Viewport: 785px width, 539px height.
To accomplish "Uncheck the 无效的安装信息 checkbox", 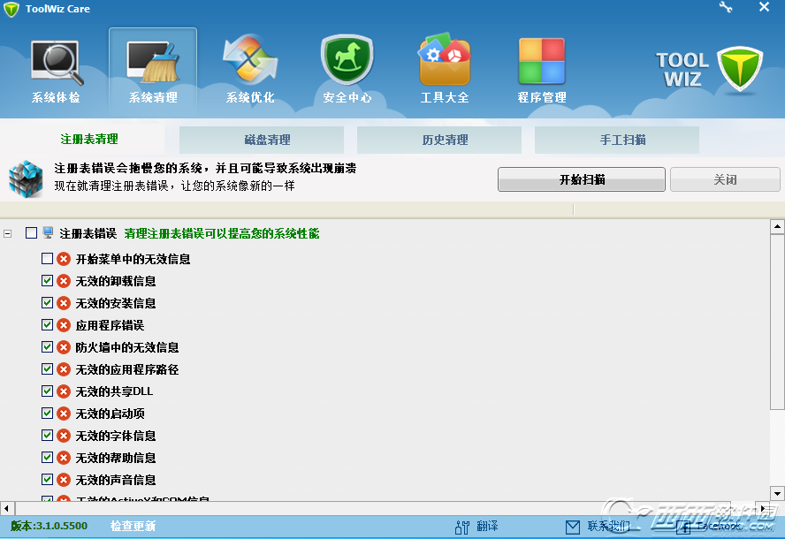I will 47,302.
